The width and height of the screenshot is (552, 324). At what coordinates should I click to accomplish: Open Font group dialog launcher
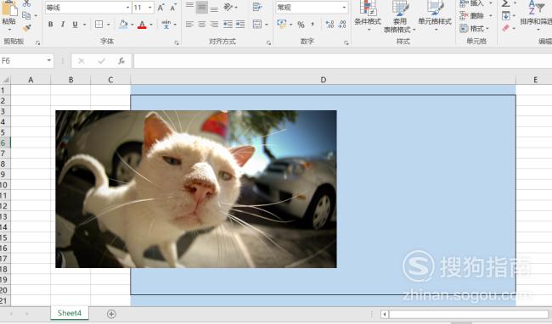[177, 43]
